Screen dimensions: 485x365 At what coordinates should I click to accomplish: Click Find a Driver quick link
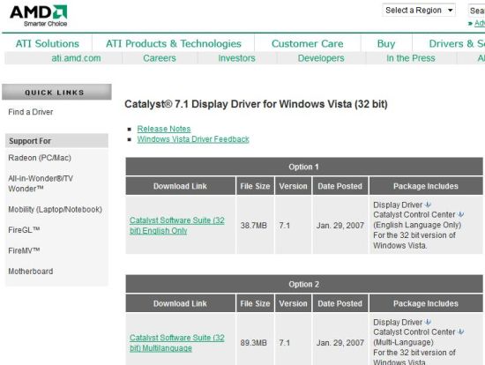point(31,112)
